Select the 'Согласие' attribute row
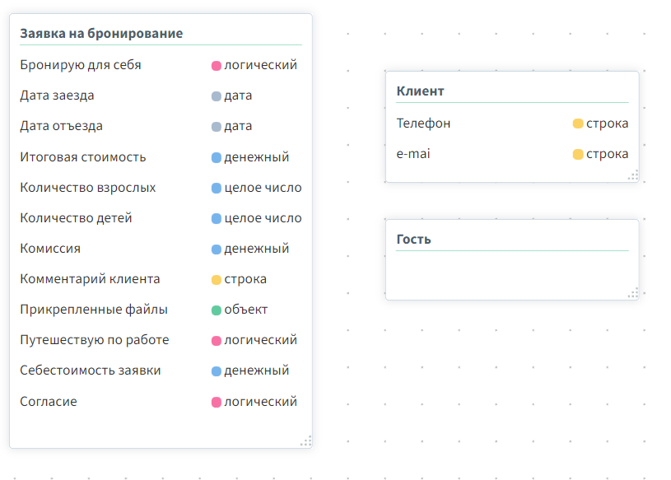 pos(48,402)
